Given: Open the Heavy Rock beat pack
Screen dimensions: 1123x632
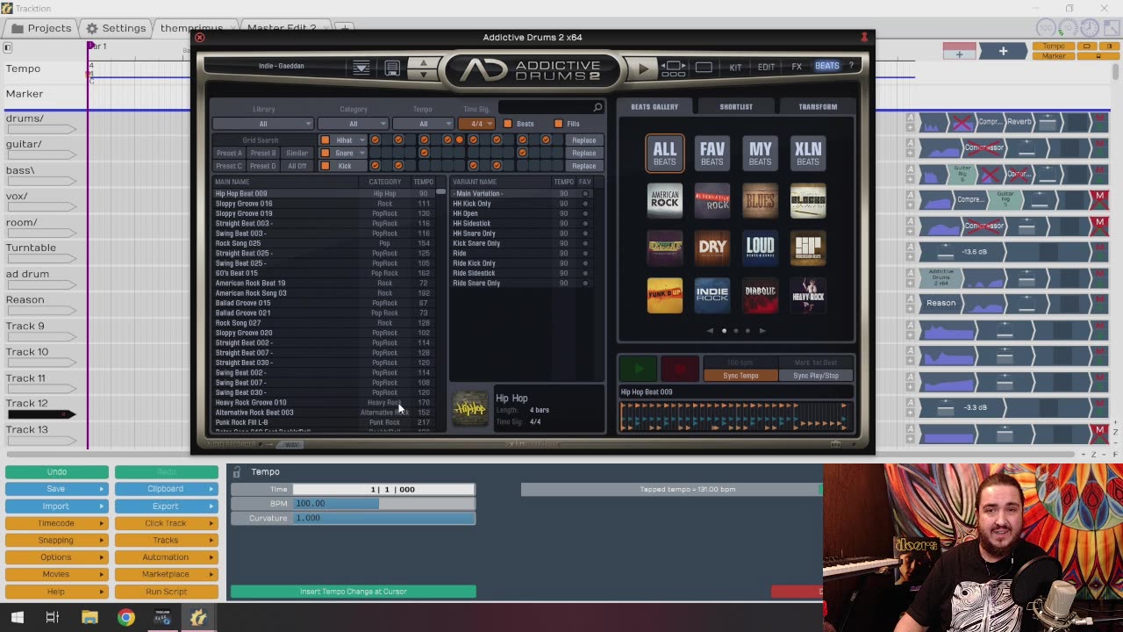Looking at the screenshot, I should pos(808,295).
